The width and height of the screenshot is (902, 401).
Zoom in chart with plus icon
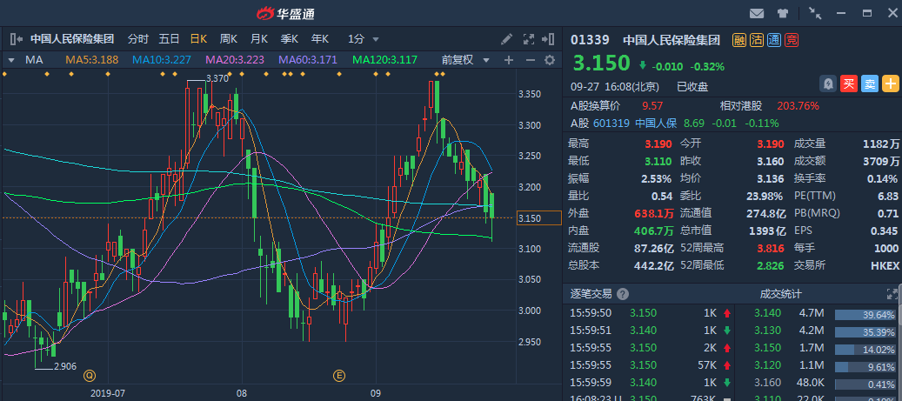coord(509,60)
